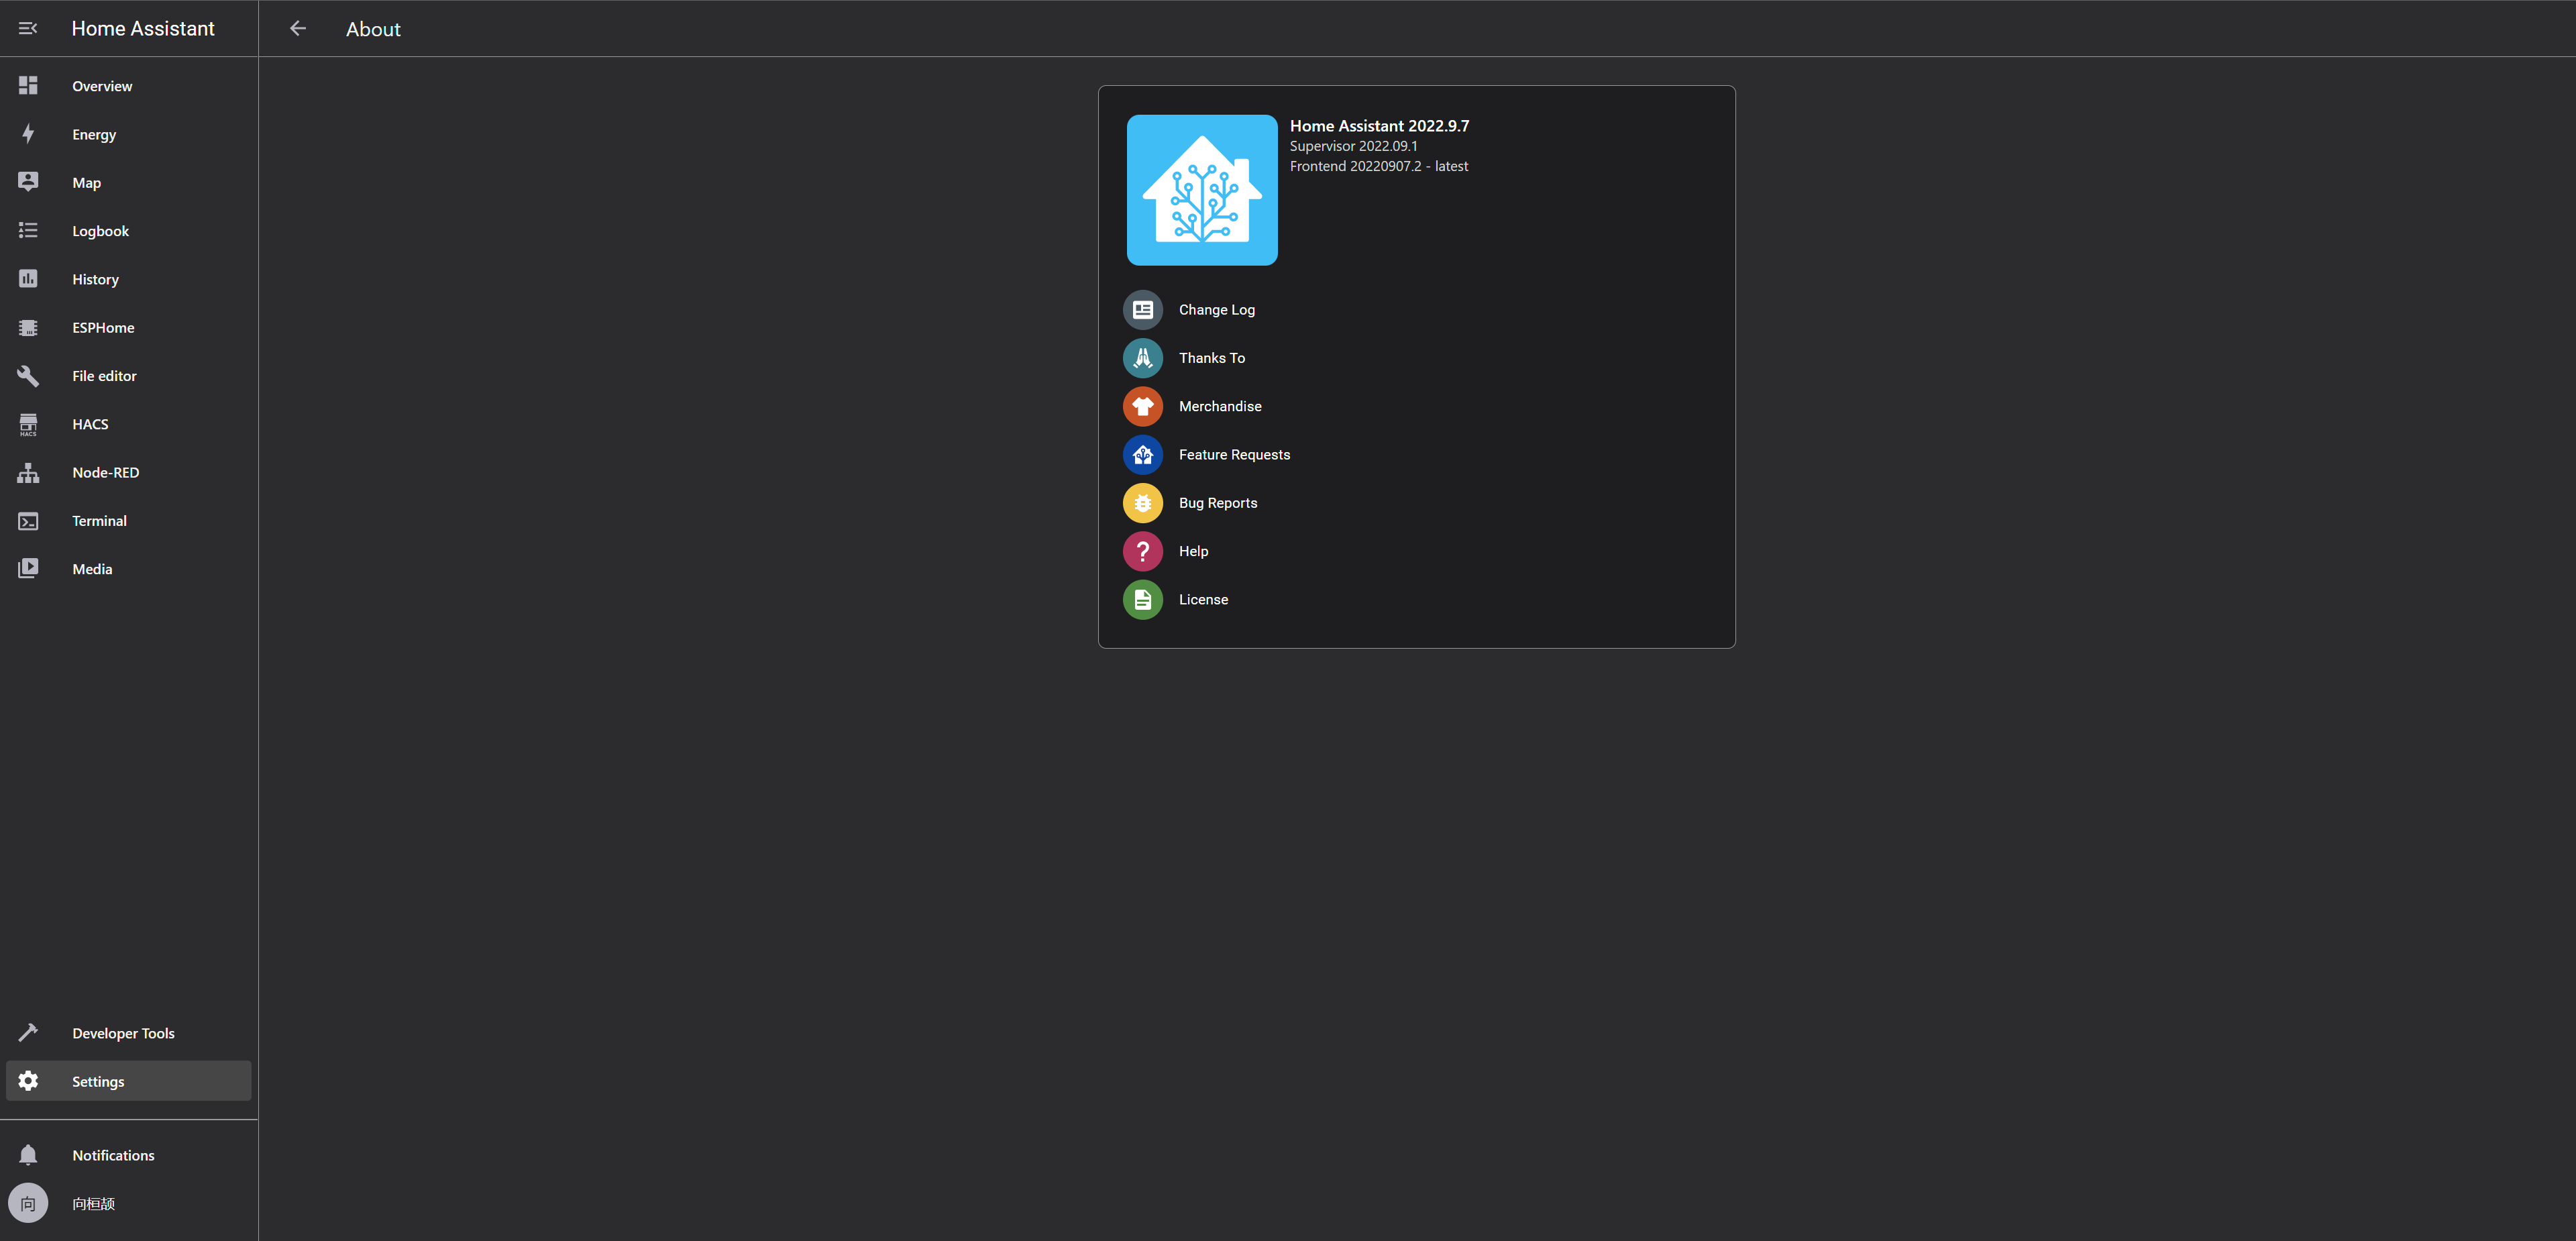2576x1241 pixels.
Task: Click the Supervisor 2022.09.1 text
Action: pyautogui.click(x=1353, y=146)
